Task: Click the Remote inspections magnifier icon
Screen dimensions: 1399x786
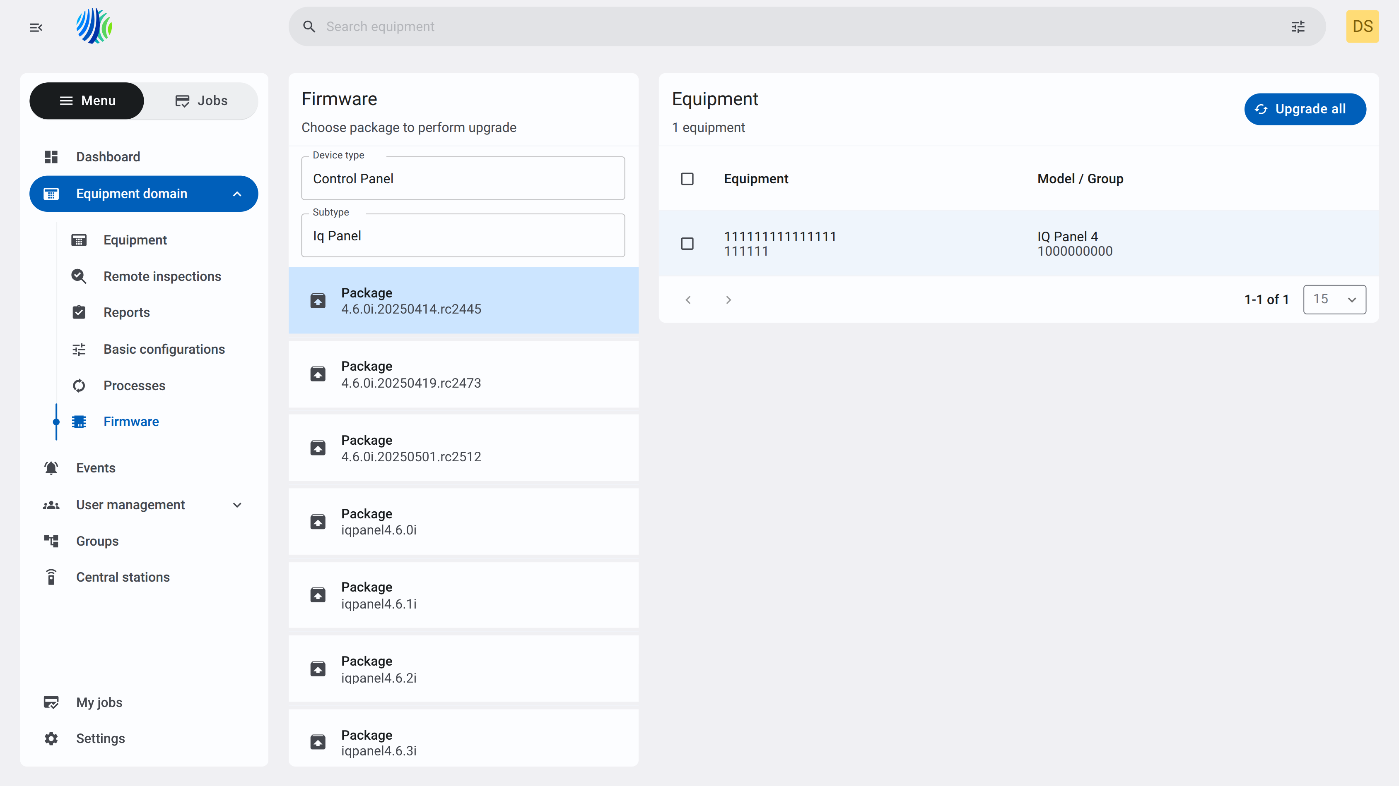Action: [x=79, y=276]
